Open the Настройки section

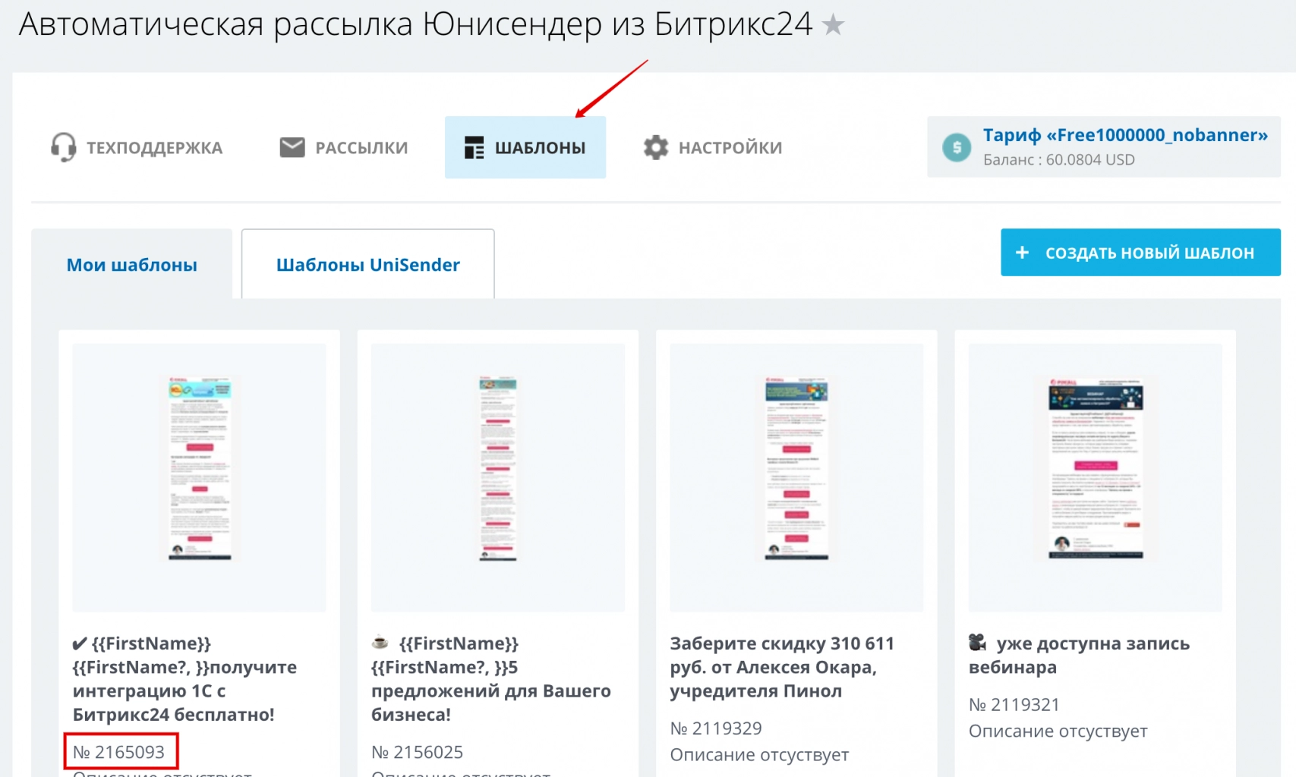tap(730, 147)
